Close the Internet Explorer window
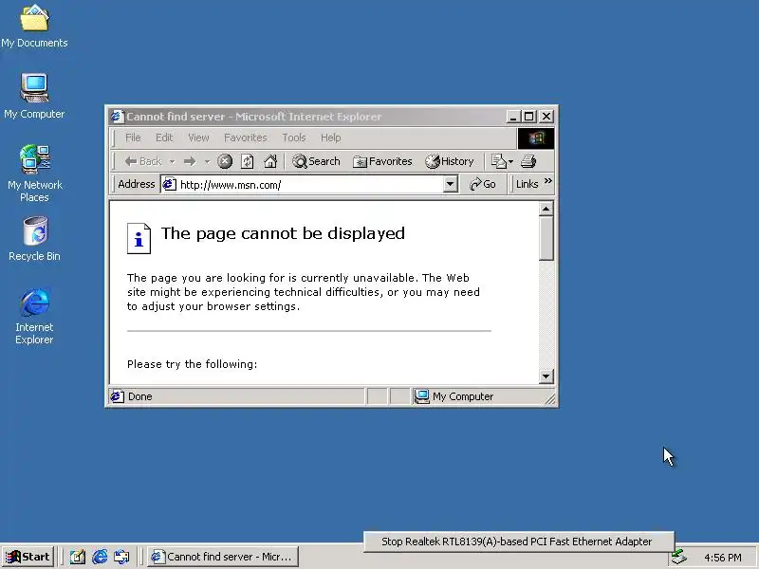 pos(546,117)
